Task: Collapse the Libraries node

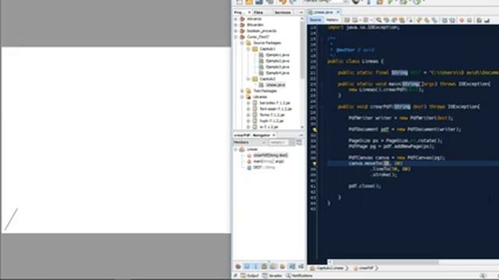Action: tap(242, 96)
